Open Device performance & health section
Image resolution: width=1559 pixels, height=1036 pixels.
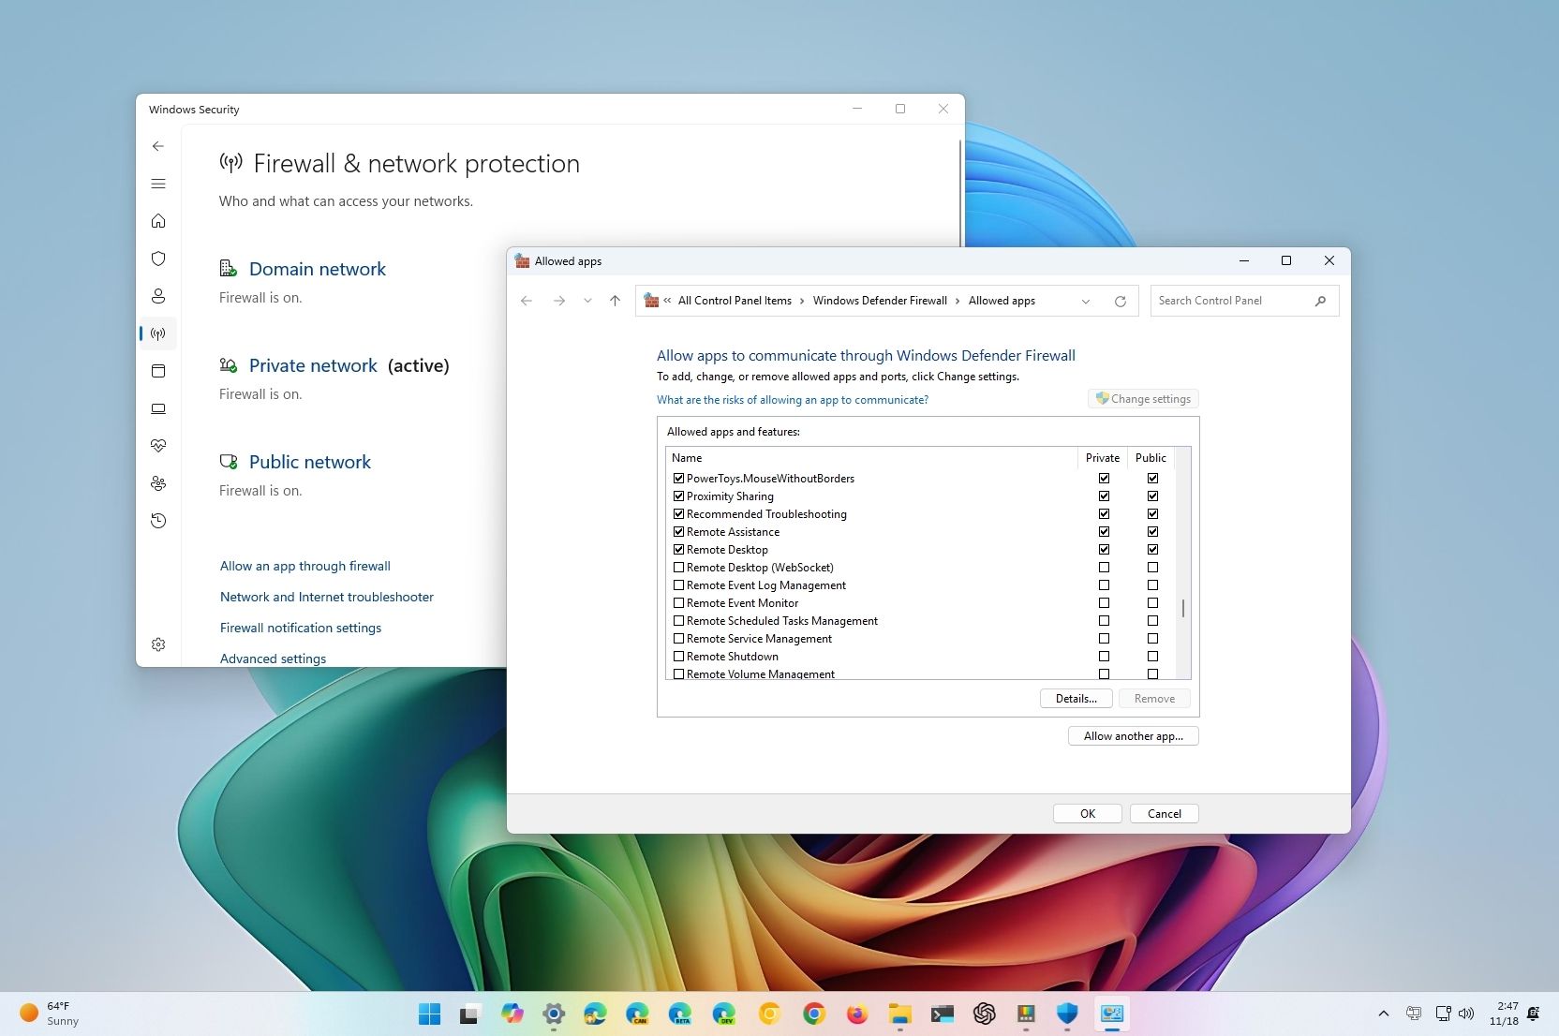click(158, 446)
